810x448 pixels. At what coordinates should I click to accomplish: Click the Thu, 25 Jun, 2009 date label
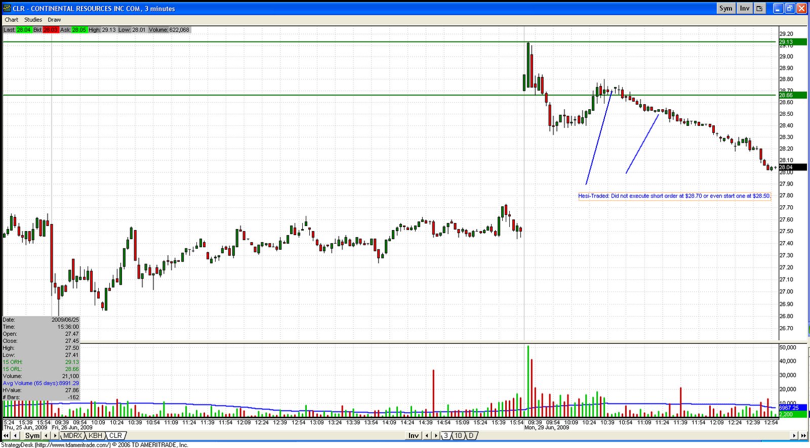point(25,428)
